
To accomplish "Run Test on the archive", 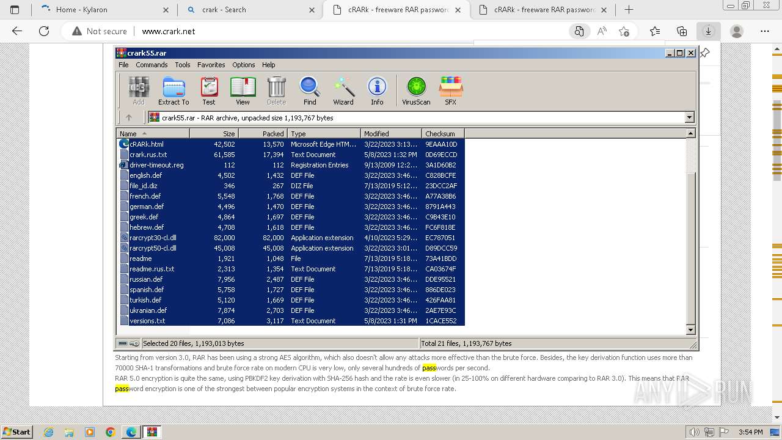I will (209, 90).
